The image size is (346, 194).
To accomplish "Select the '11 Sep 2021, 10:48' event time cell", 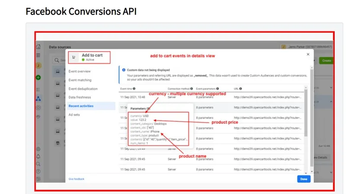I will [x=133, y=97].
